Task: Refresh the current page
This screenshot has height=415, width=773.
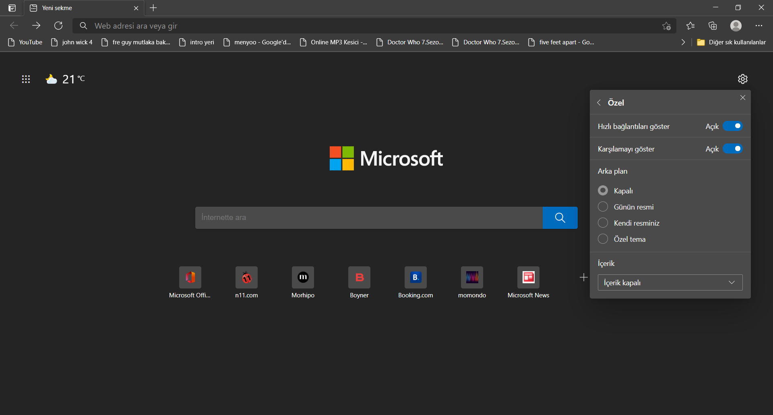Action: tap(58, 26)
